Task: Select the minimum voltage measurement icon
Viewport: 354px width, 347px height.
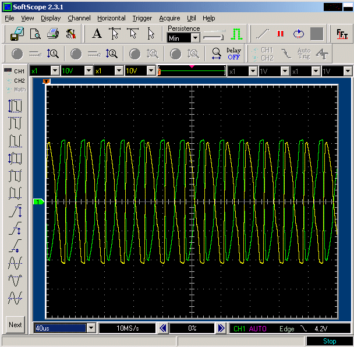Action: coord(15,141)
